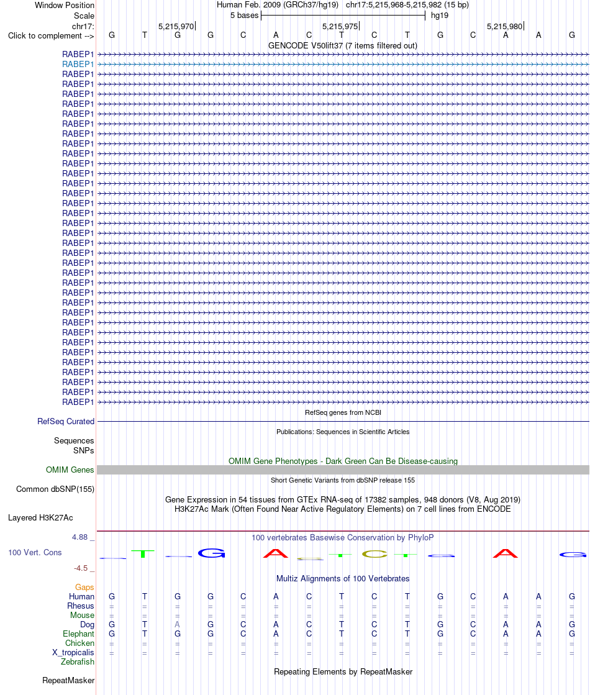Click the SNPs track label

[84, 450]
